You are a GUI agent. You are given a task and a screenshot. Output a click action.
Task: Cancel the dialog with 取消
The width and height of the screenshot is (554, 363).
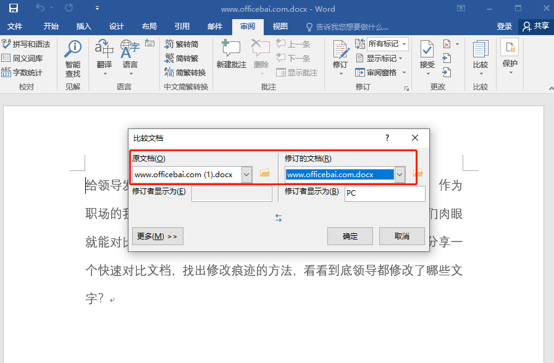tap(402, 236)
